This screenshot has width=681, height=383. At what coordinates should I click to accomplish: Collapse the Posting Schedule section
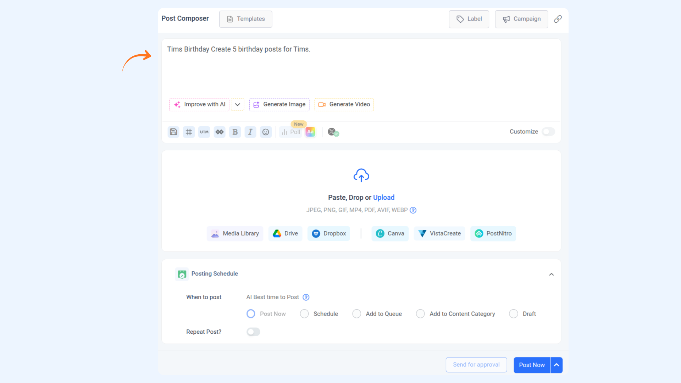click(x=552, y=274)
